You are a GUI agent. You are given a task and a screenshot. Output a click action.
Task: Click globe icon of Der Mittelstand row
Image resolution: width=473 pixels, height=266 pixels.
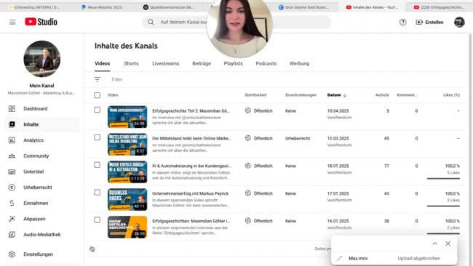tap(248, 138)
